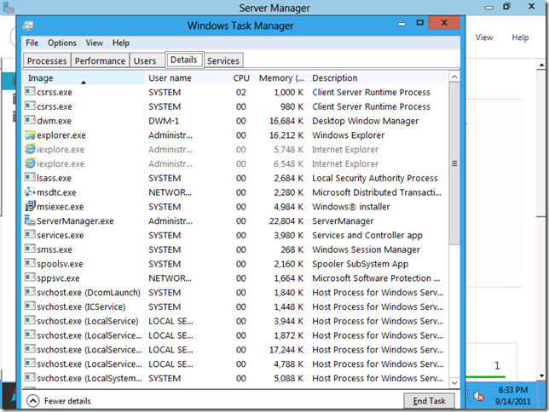Click the process list scrollbar down arrow
This screenshot has height=412, width=549.
coord(454,382)
